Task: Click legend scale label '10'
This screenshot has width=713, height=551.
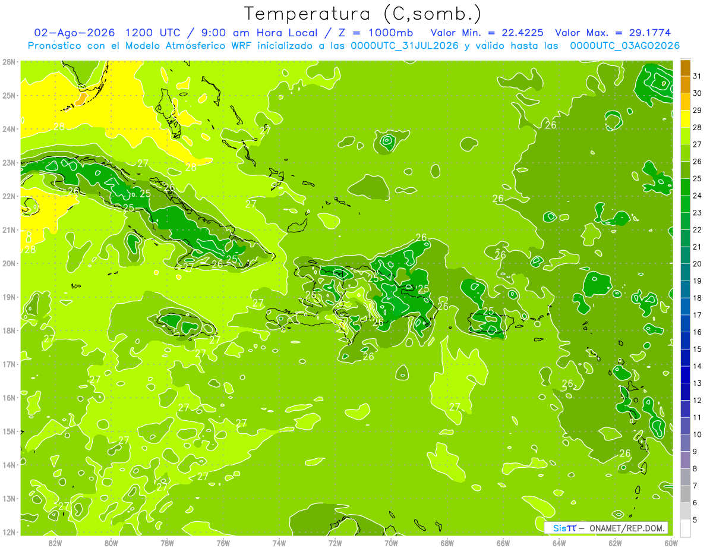Action: tap(698, 434)
